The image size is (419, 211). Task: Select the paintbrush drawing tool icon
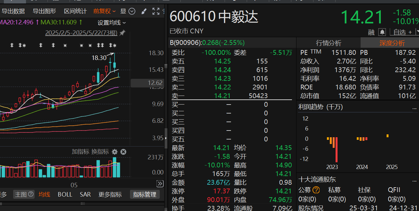[144, 12]
